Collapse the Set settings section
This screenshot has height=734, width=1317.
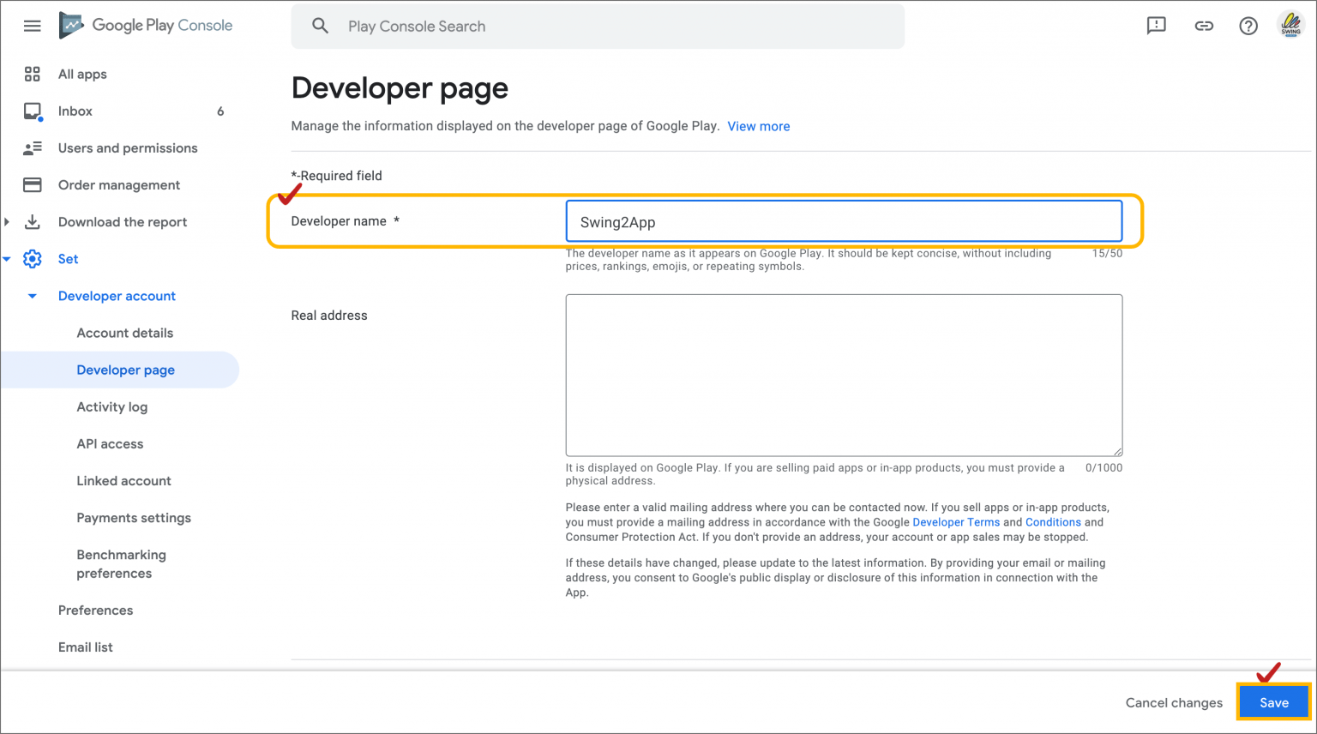click(x=7, y=258)
